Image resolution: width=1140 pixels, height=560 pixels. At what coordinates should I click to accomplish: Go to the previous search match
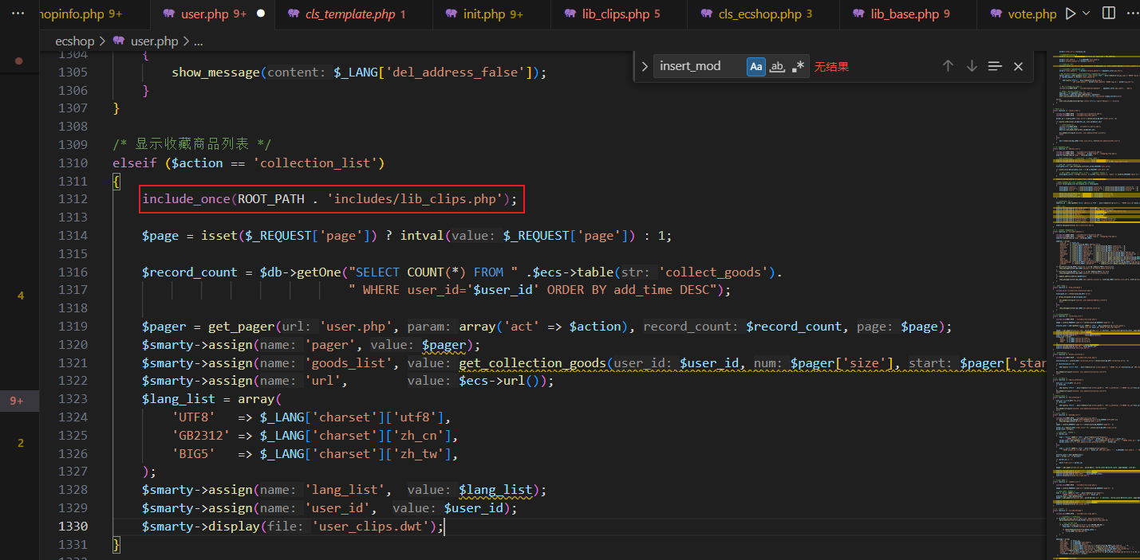(x=948, y=66)
